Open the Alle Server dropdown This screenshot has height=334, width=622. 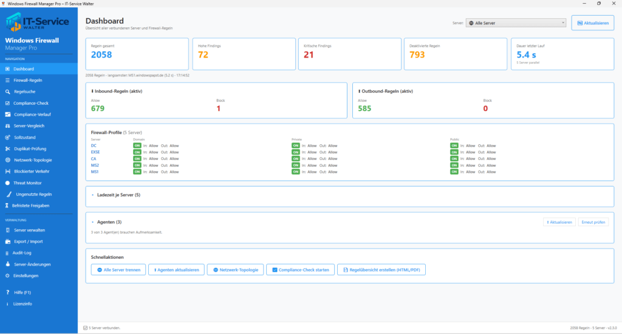tap(516, 23)
